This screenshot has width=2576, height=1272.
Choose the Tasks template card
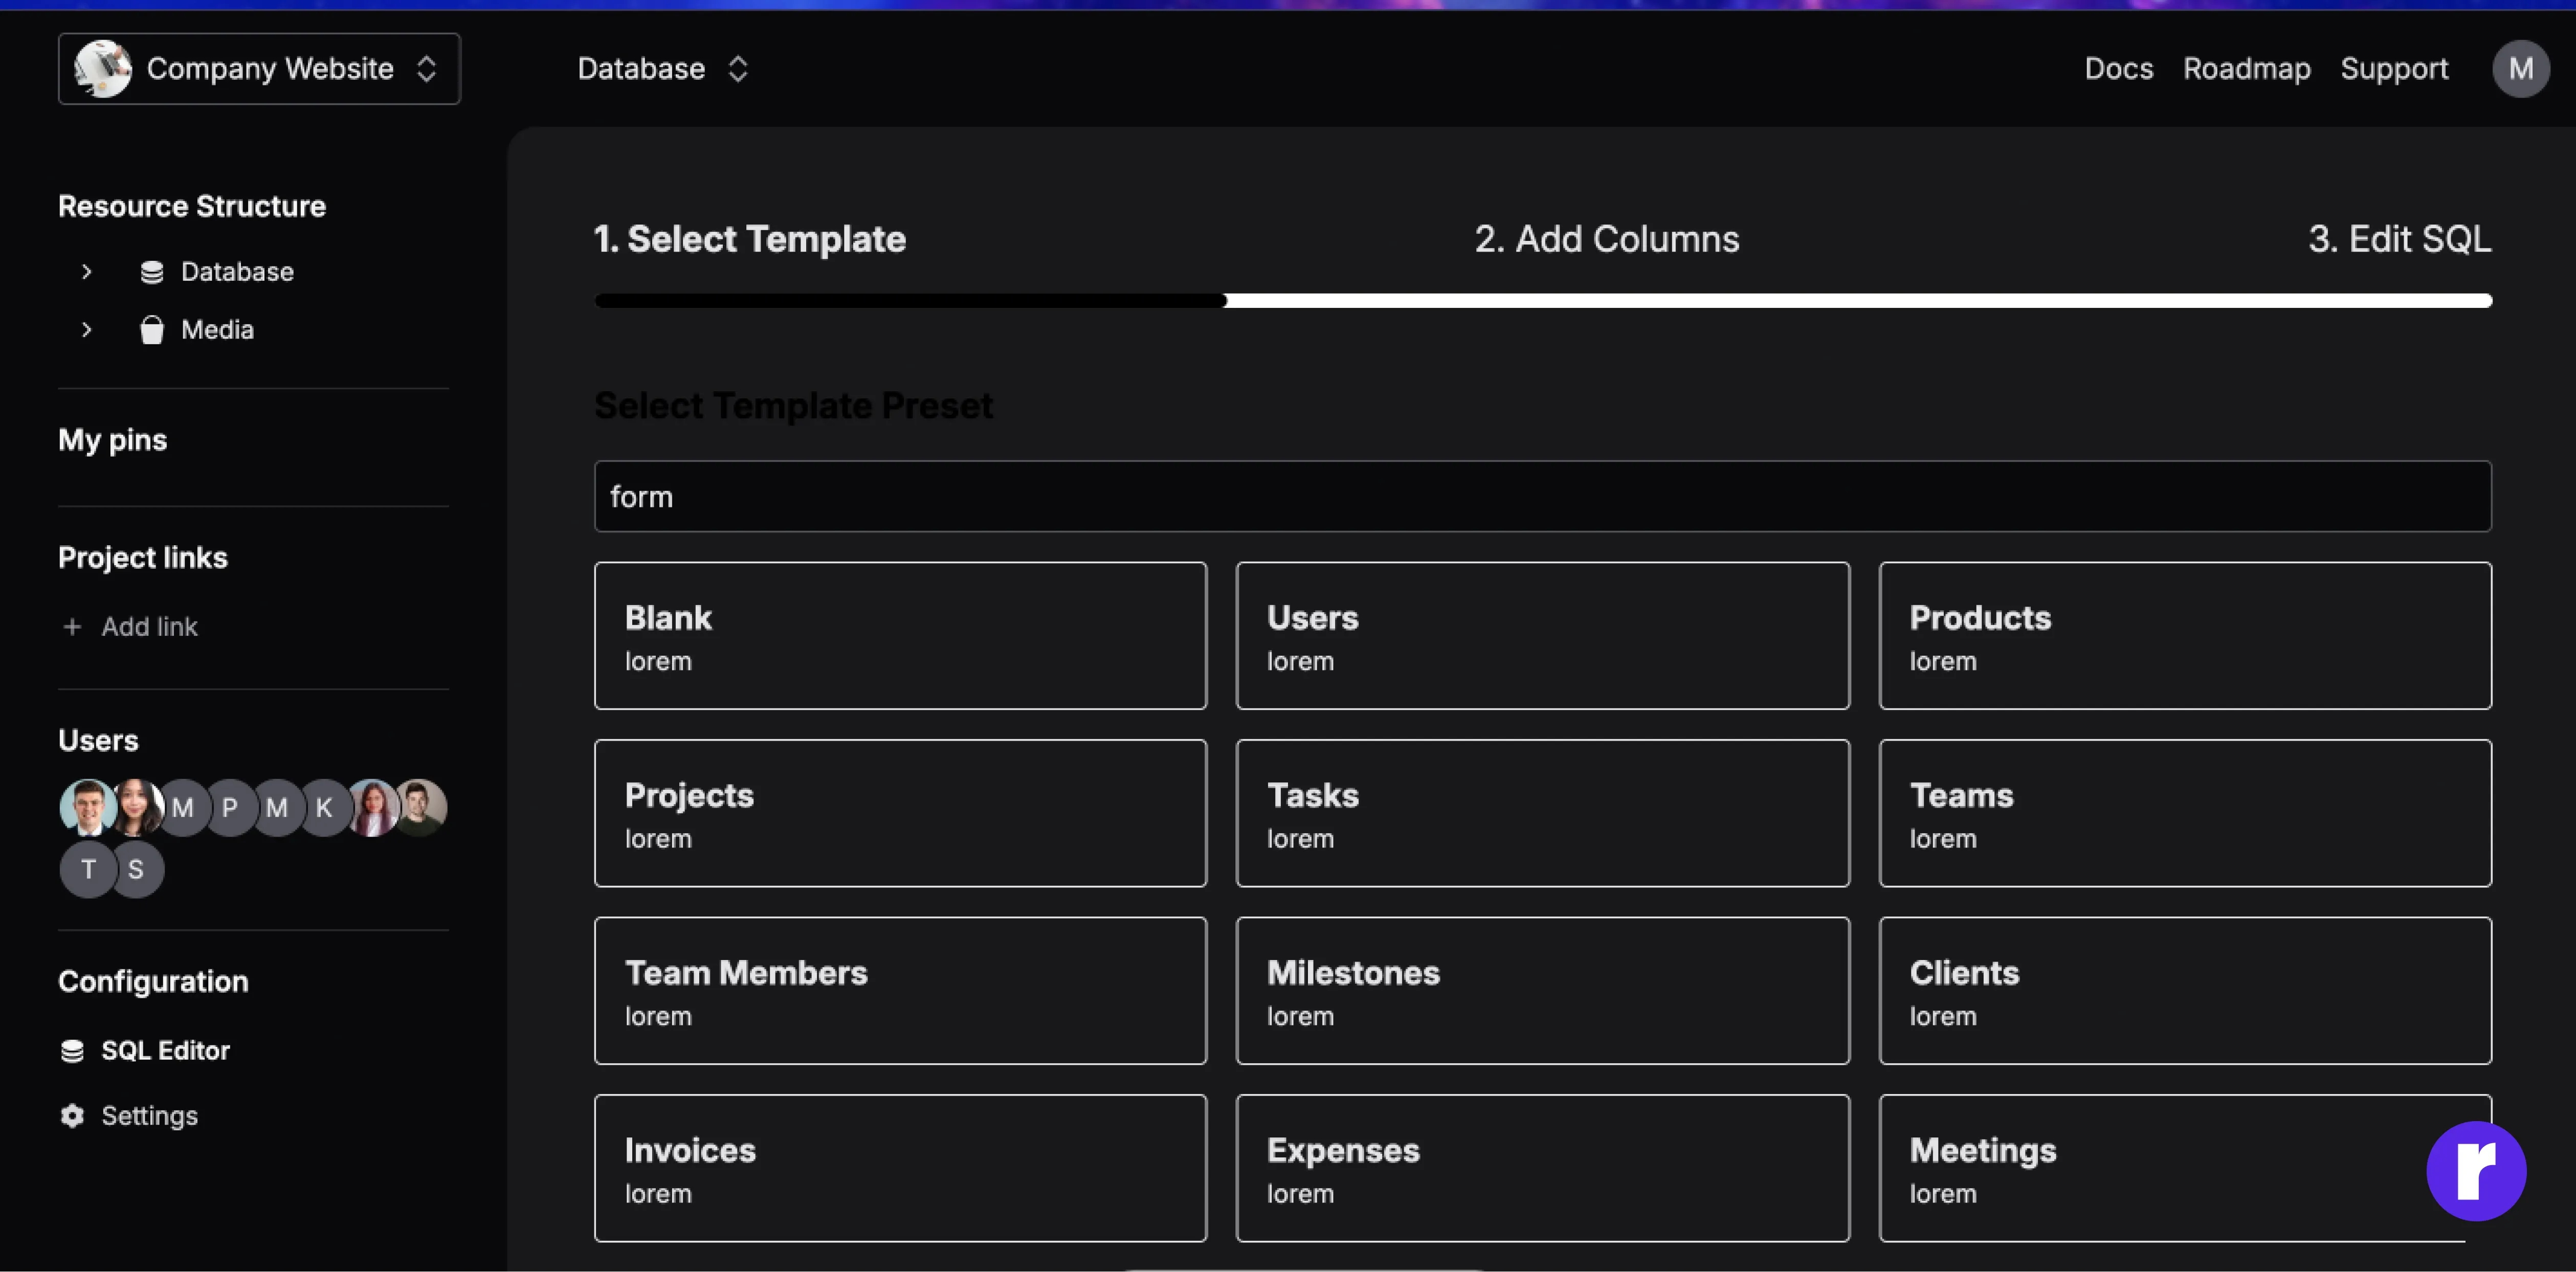pos(1542,813)
